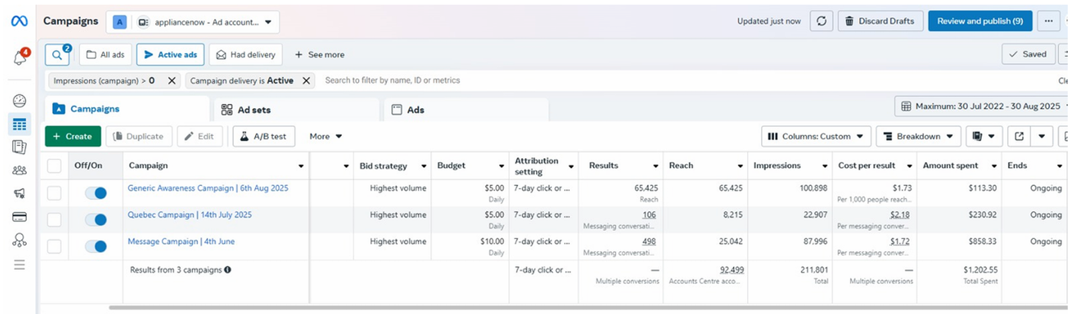Click Review and publish (9) button
This screenshot has height=314, width=1071.
pos(980,21)
